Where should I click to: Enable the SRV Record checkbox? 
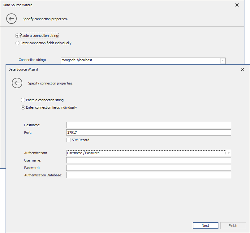pyautogui.click(x=69, y=140)
